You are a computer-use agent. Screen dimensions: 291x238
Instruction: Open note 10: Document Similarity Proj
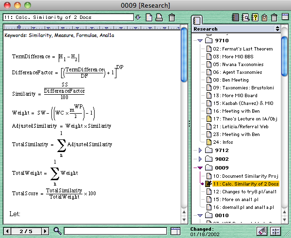click(x=245, y=176)
